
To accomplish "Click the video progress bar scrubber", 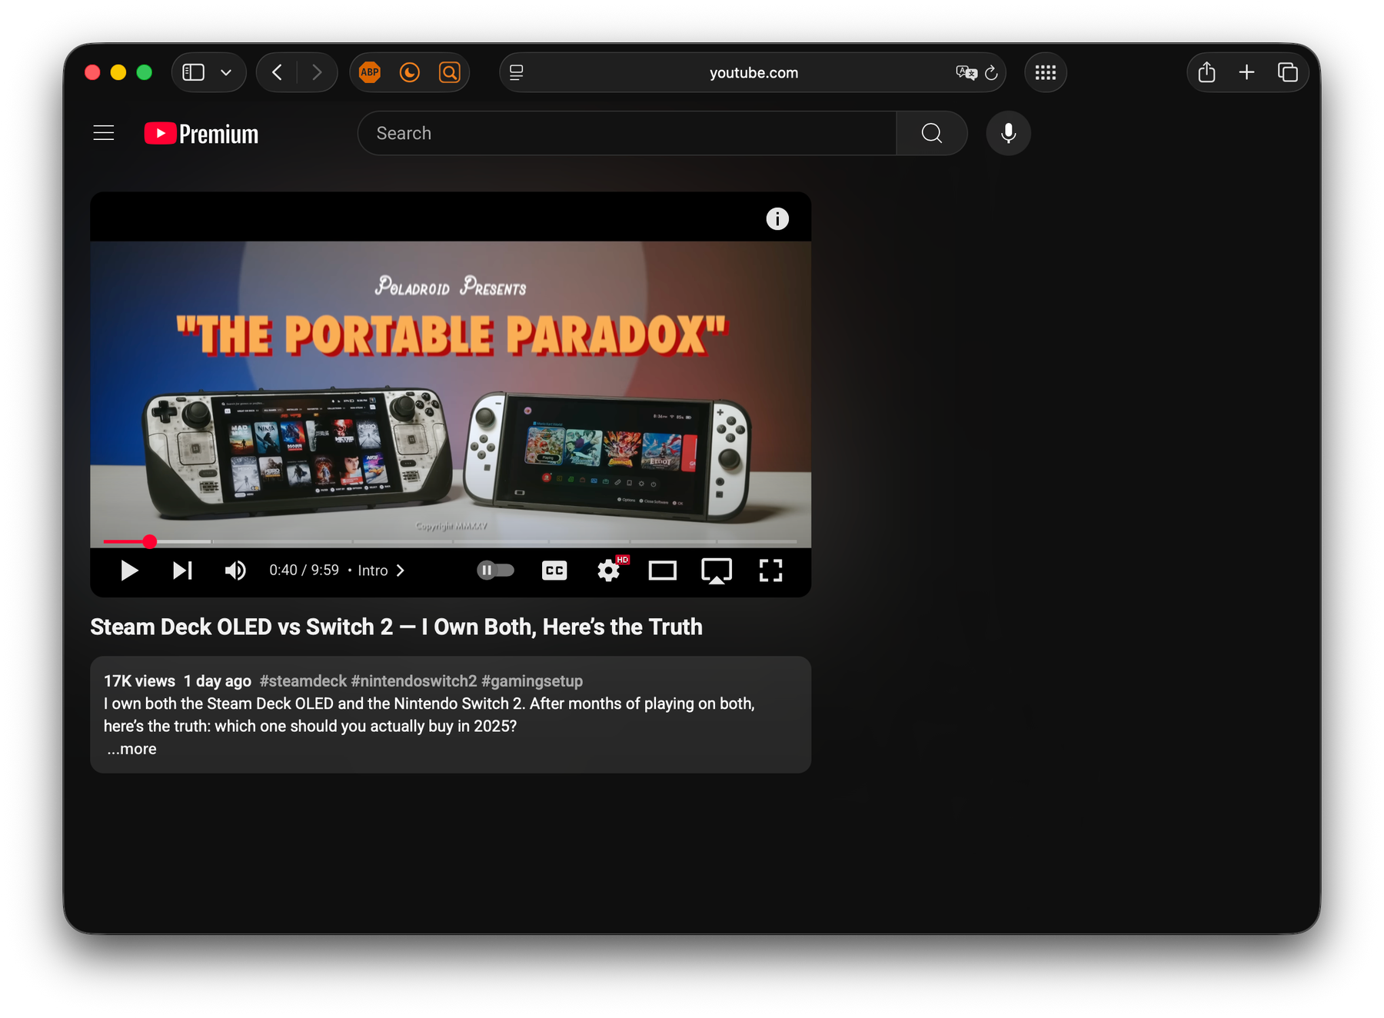I will coord(150,542).
